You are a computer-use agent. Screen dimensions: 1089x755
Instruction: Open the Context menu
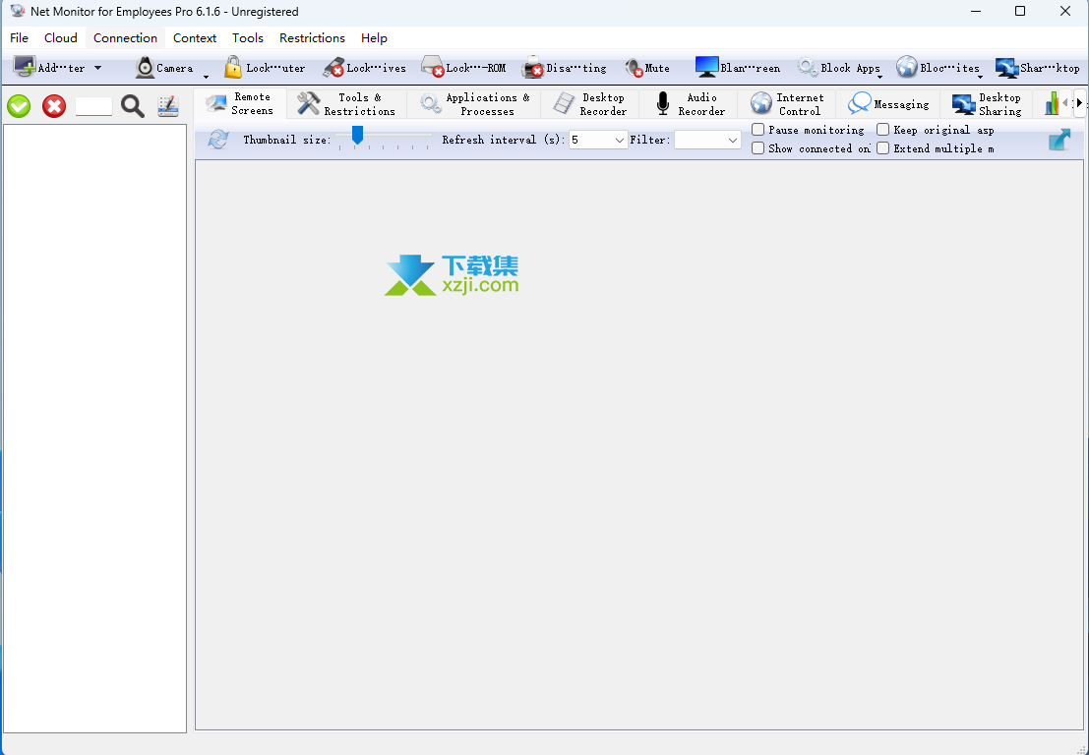tap(195, 38)
